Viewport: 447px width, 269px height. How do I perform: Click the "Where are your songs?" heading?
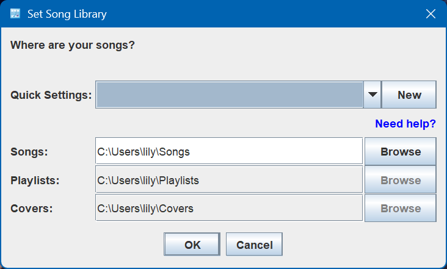73,45
